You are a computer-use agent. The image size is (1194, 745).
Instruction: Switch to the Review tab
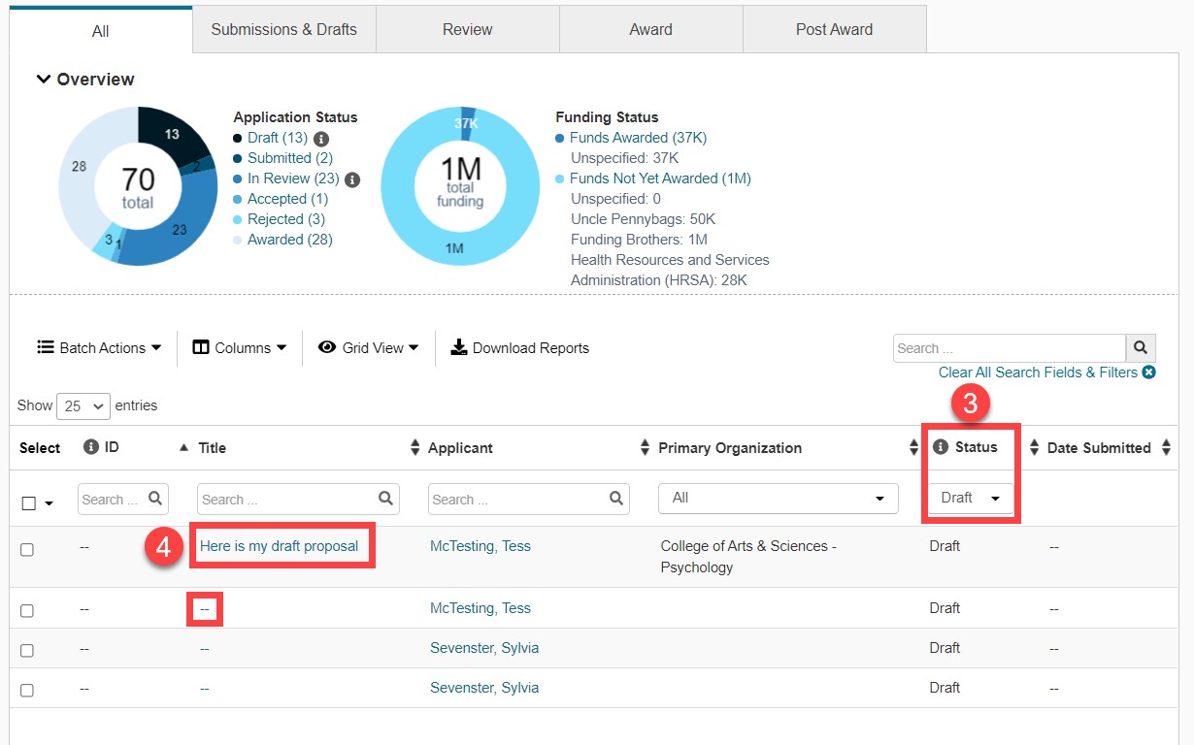(x=467, y=29)
